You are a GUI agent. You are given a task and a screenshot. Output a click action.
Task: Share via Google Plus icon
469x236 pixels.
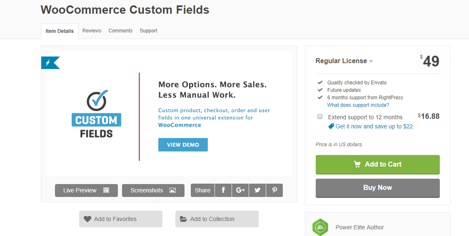tap(240, 190)
